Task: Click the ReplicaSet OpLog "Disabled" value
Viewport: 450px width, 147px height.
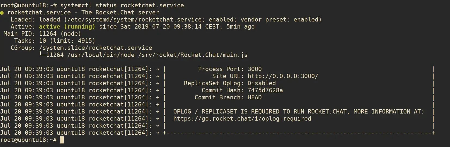Action: [261, 83]
